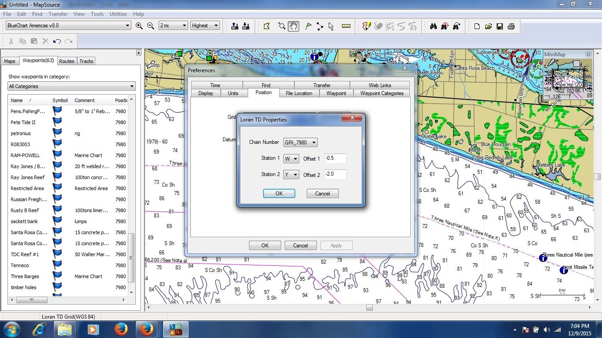Open the Distance/Bearing measurement tool
This screenshot has height=338, width=602.
[346, 26]
